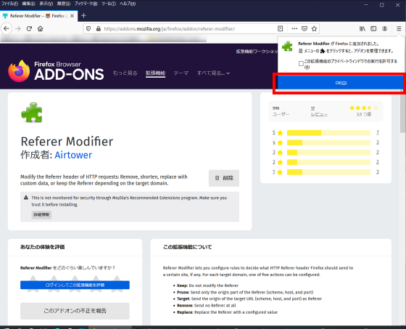
Task: Show the sidebar via toolbar icon
Action: [373, 28]
